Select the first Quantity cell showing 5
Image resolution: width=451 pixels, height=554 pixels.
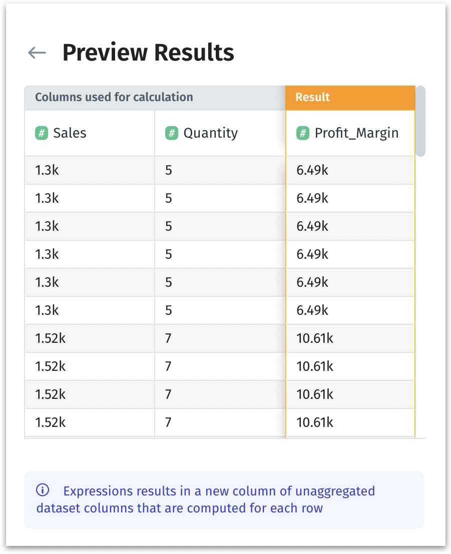169,170
